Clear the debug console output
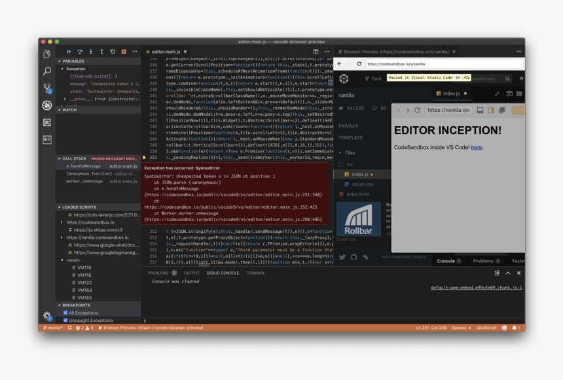The height and width of the screenshot is (380, 563). tap(497, 273)
